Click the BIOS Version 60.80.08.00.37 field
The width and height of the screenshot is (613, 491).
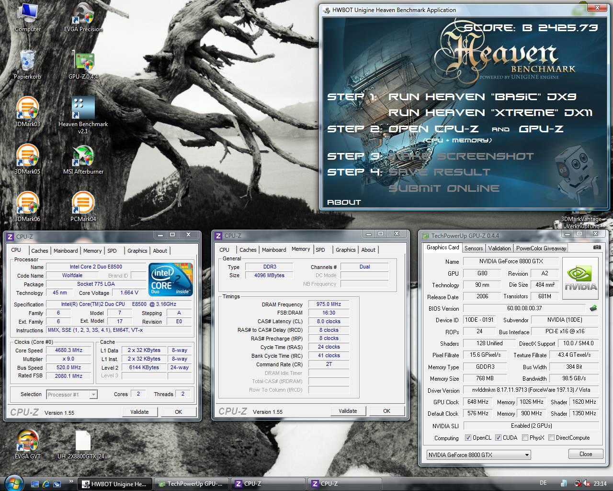tap(524, 308)
